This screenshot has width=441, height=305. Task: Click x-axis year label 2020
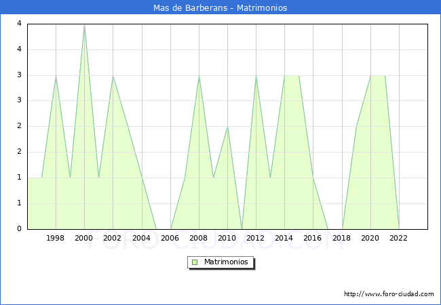pyautogui.click(x=370, y=238)
